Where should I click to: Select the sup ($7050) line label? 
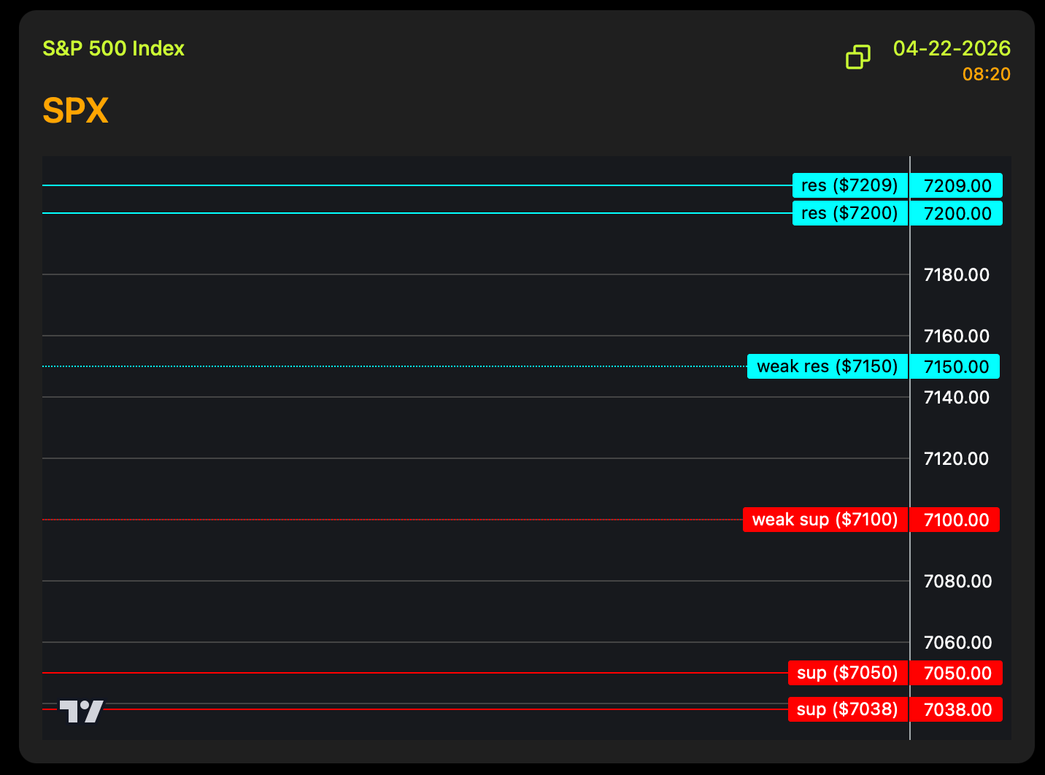pos(848,673)
